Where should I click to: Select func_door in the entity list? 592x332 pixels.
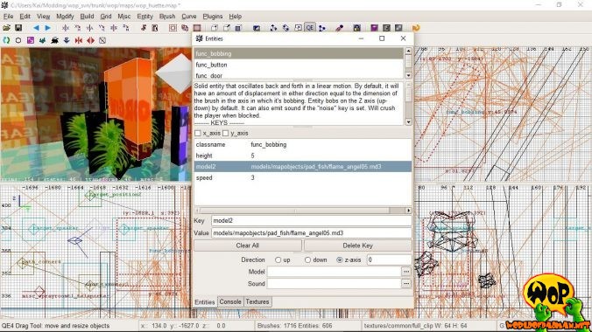tap(299, 75)
